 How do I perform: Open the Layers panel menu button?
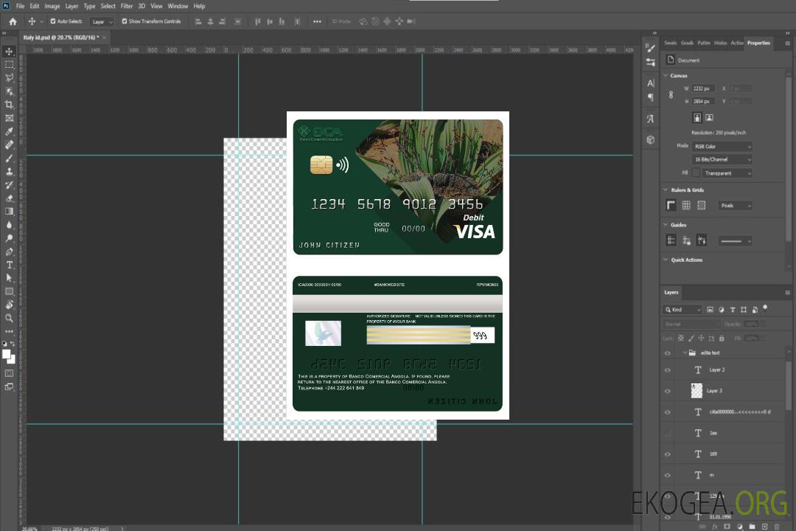[x=787, y=293]
